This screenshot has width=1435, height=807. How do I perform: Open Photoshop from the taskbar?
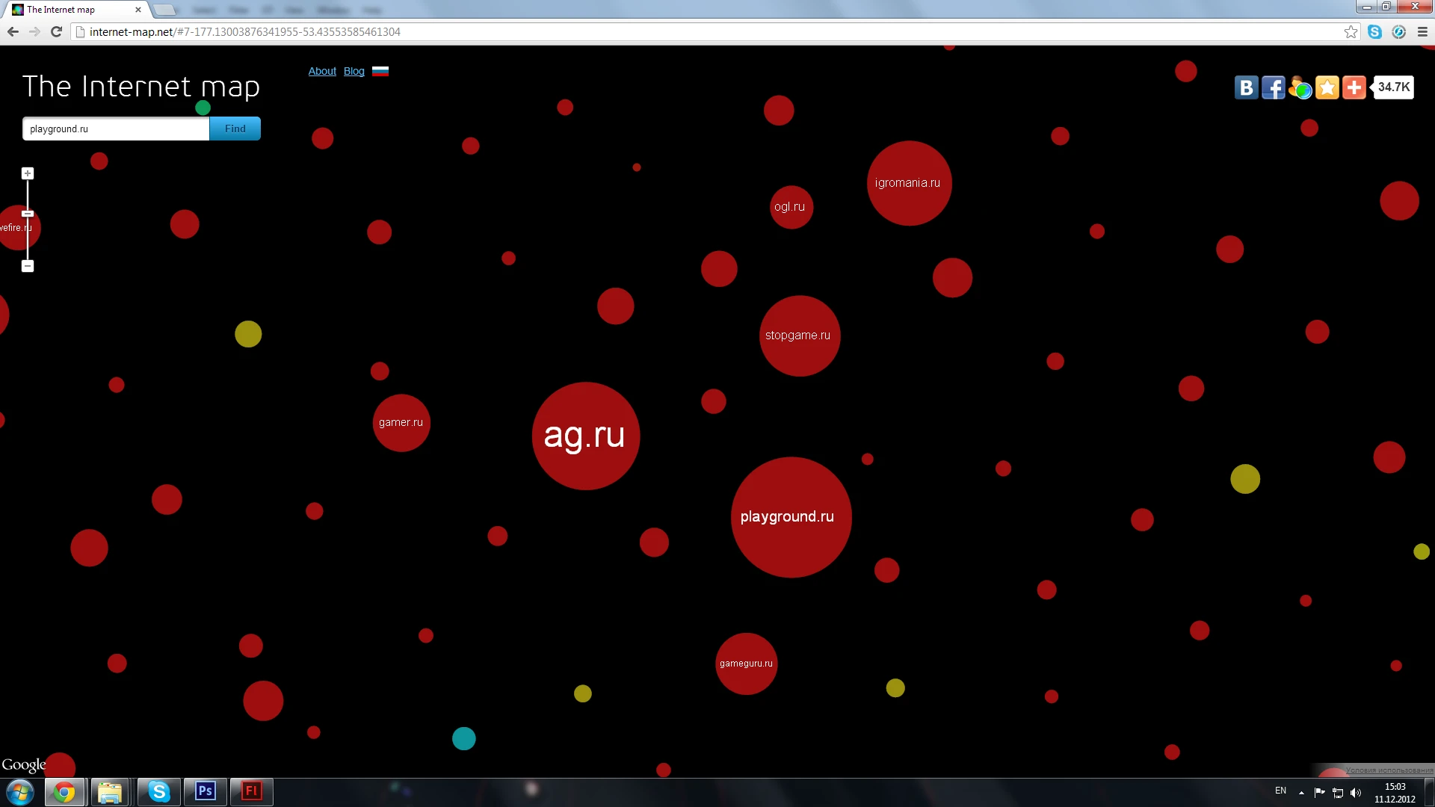tap(206, 791)
